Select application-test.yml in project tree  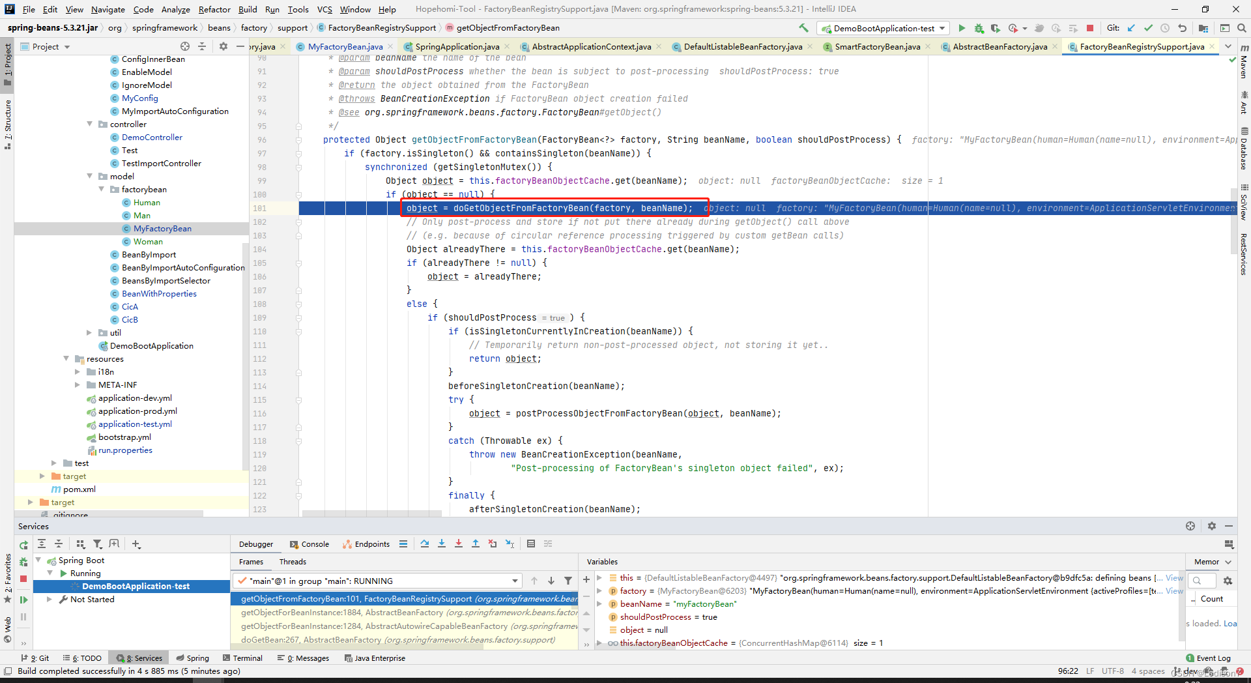135,424
